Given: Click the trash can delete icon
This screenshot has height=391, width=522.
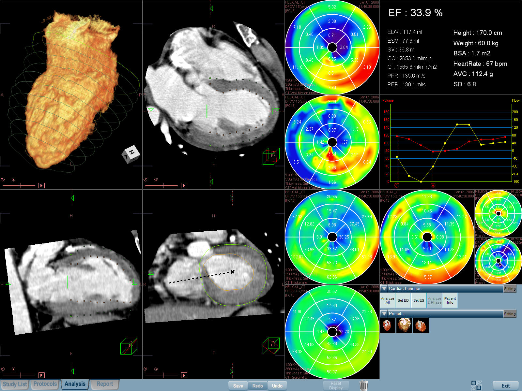Looking at the screenshot, I should click(364, 385).
